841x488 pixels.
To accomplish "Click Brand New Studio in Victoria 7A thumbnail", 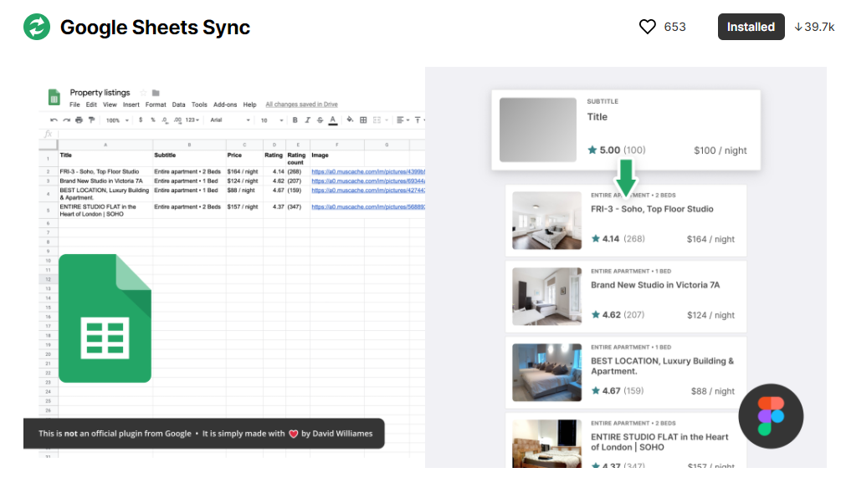I will (546, 297).
